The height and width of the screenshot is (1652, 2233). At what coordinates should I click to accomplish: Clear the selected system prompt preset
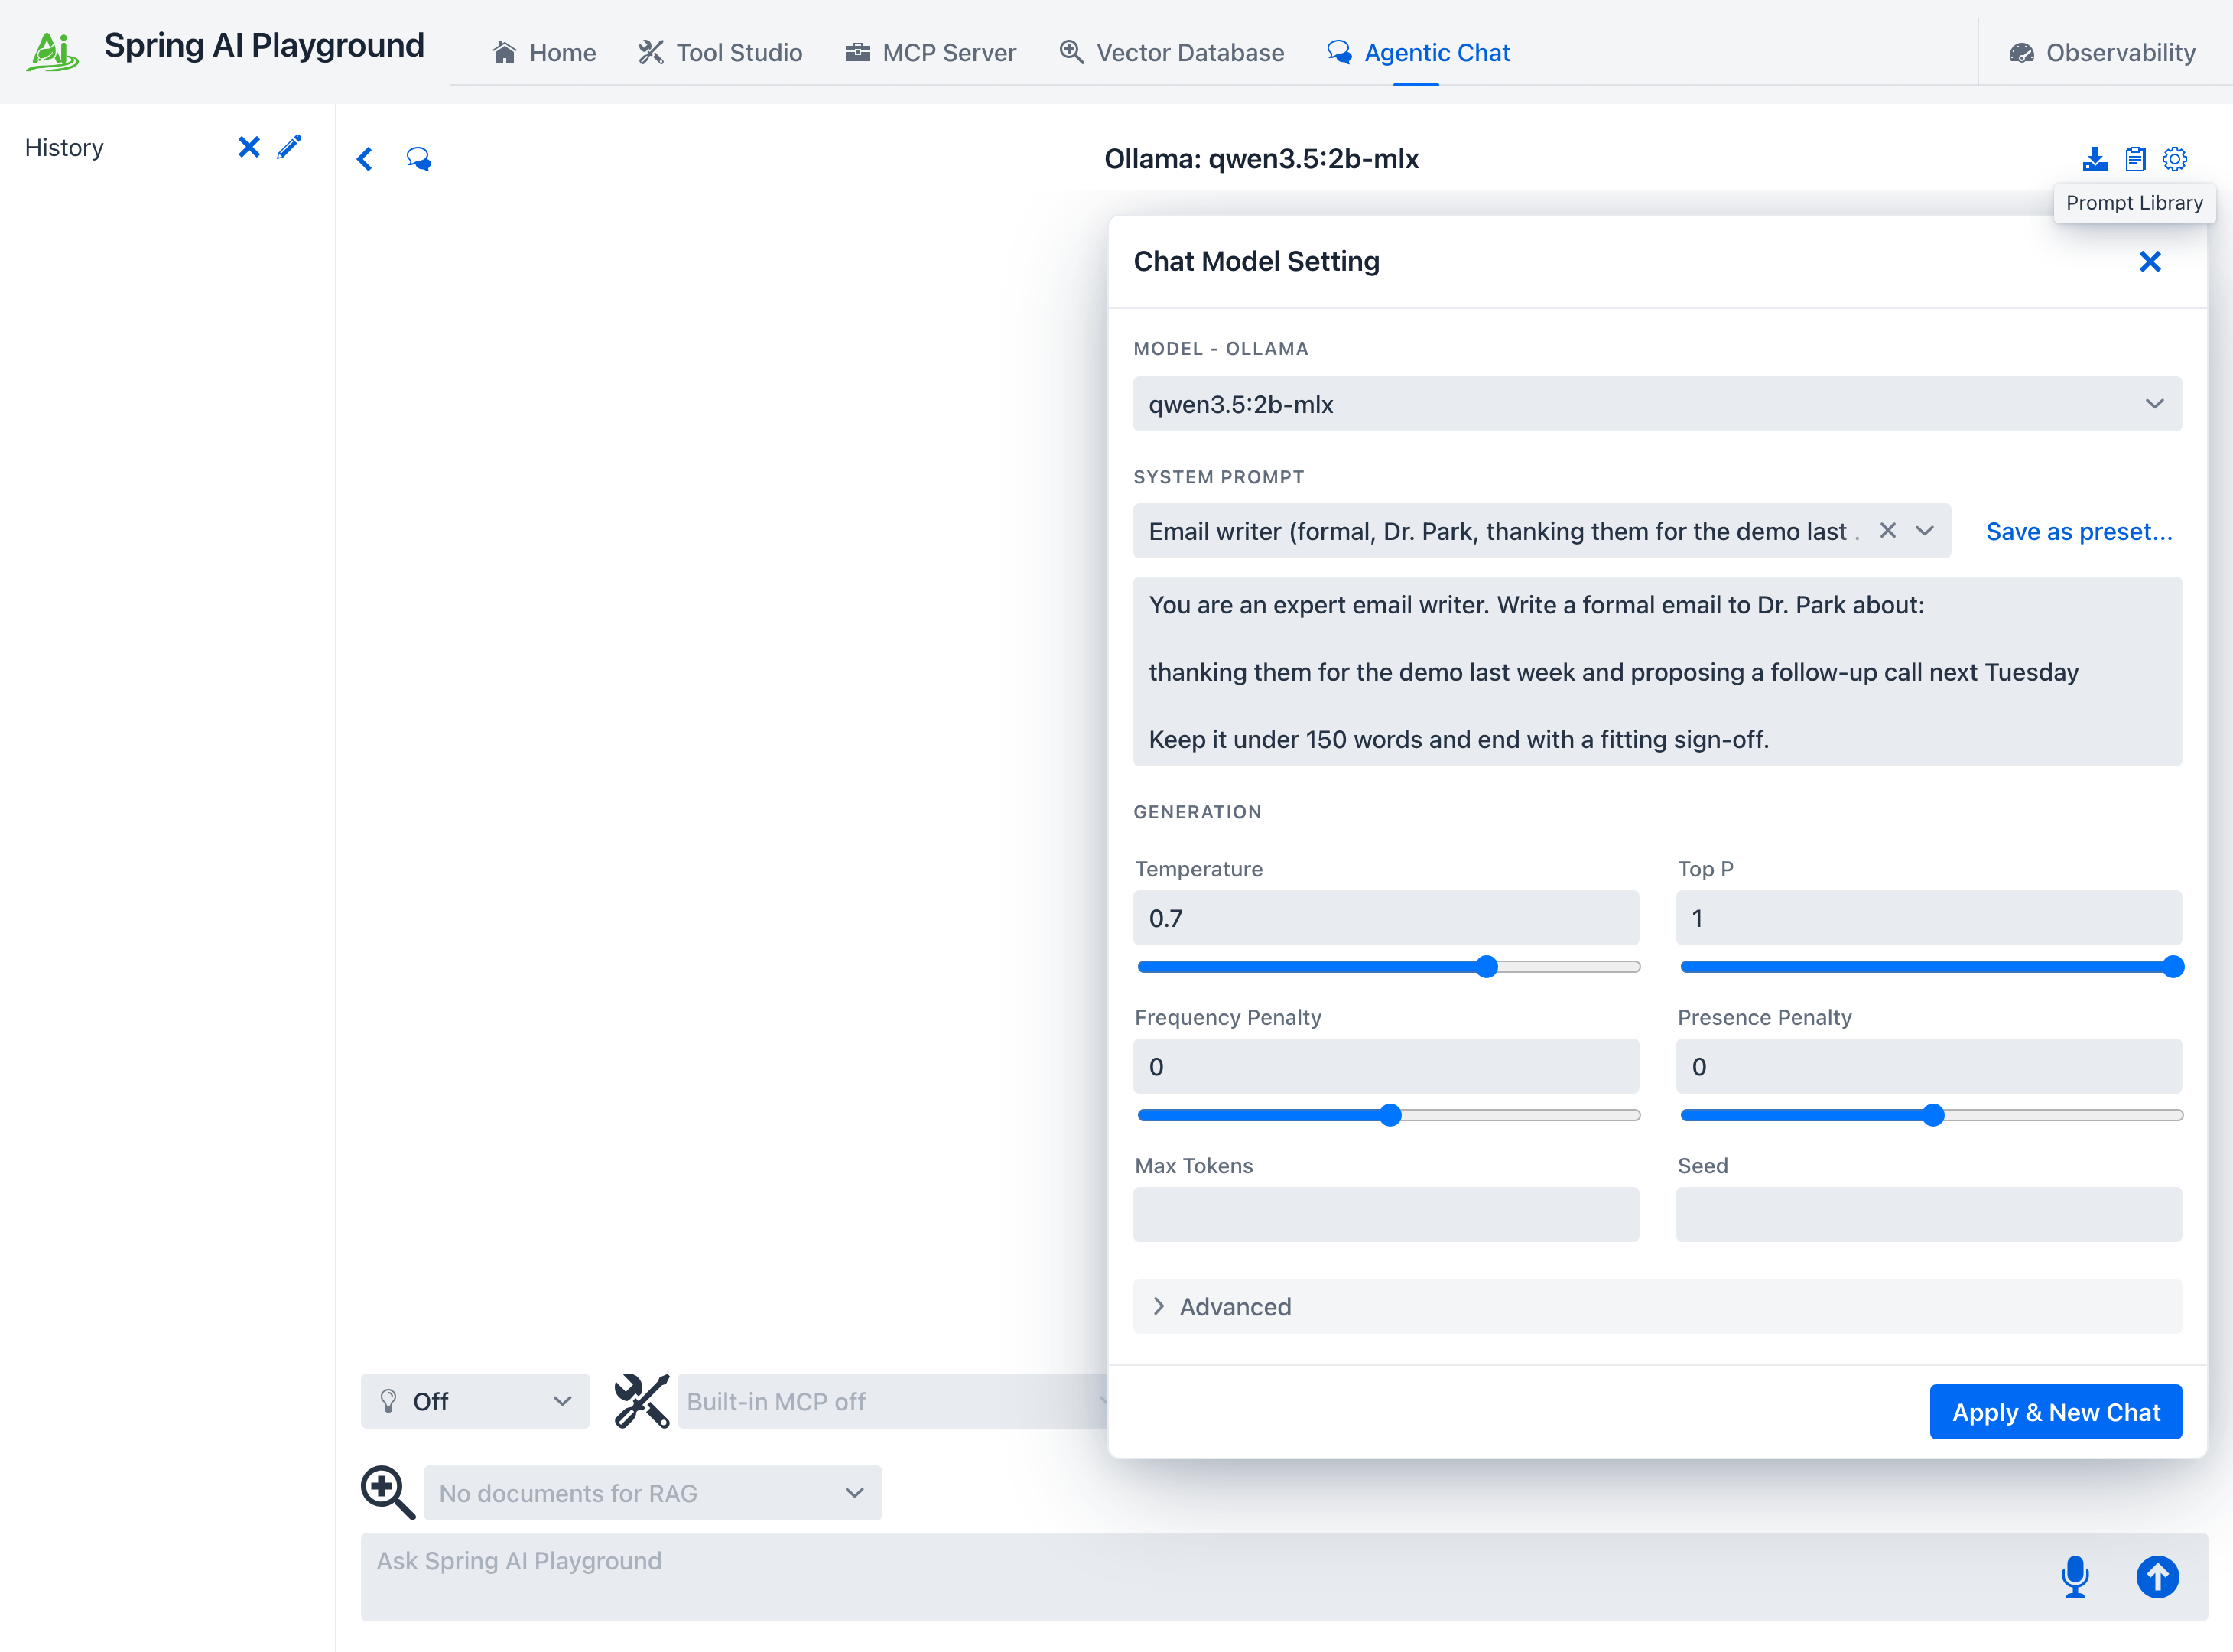(x=1887, y=530)
